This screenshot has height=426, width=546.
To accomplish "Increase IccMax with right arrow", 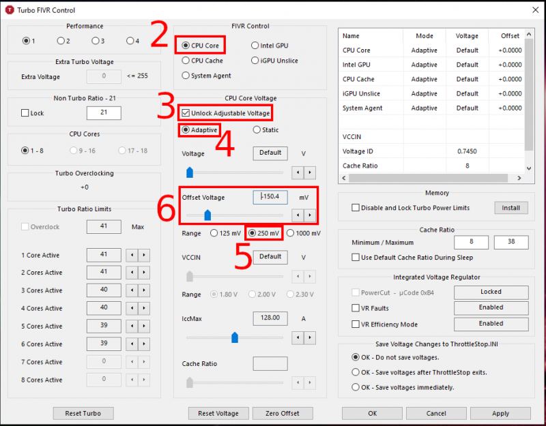I will click(310, 337).
